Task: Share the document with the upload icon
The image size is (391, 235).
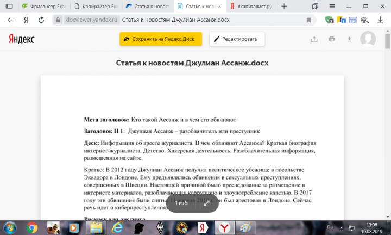Action: [314, 39]
